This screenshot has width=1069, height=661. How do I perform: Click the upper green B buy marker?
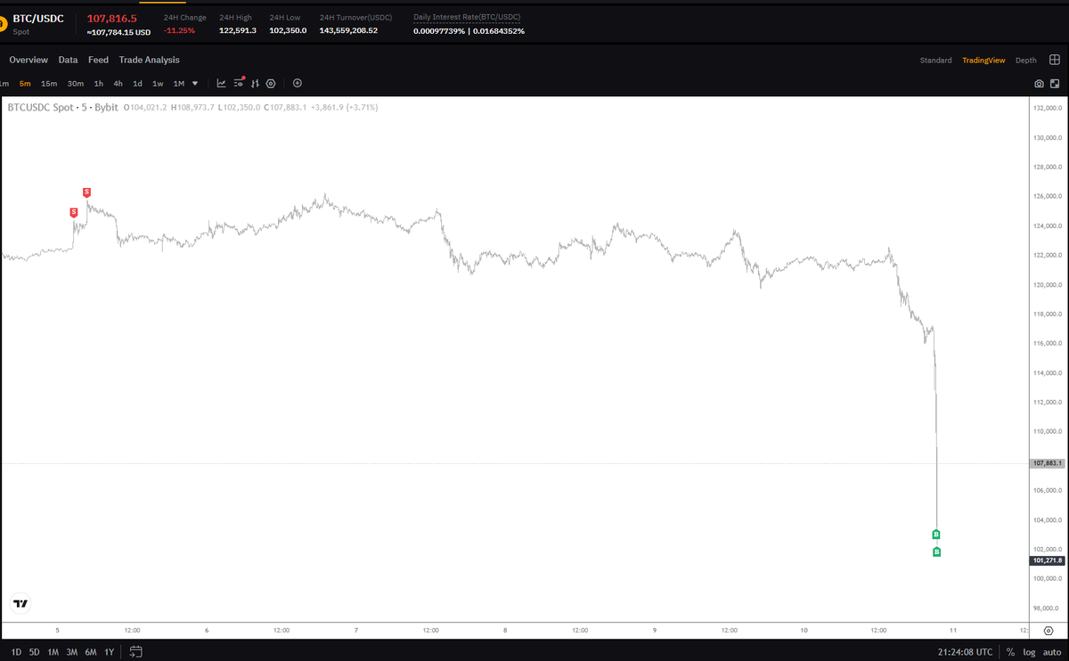click(936, 535)
